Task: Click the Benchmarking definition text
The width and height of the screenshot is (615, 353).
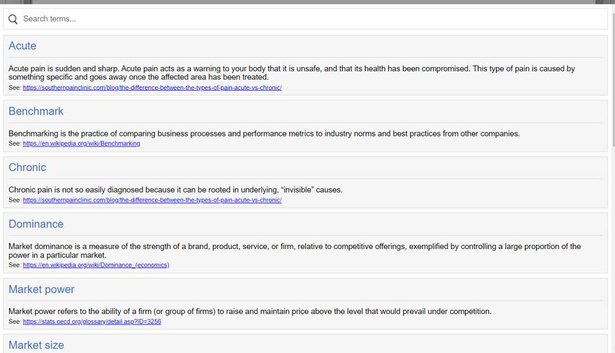Action: pos(264,133)
